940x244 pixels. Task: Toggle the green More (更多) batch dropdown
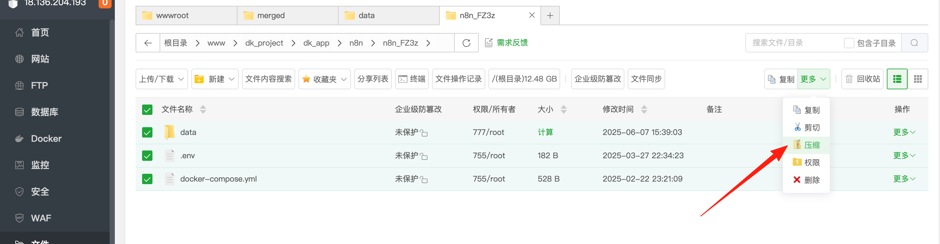click(x=813, y=79)
